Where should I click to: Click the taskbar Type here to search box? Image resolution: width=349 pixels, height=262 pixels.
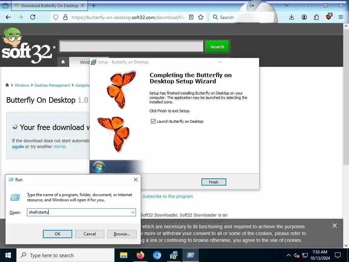click(65, 255)
